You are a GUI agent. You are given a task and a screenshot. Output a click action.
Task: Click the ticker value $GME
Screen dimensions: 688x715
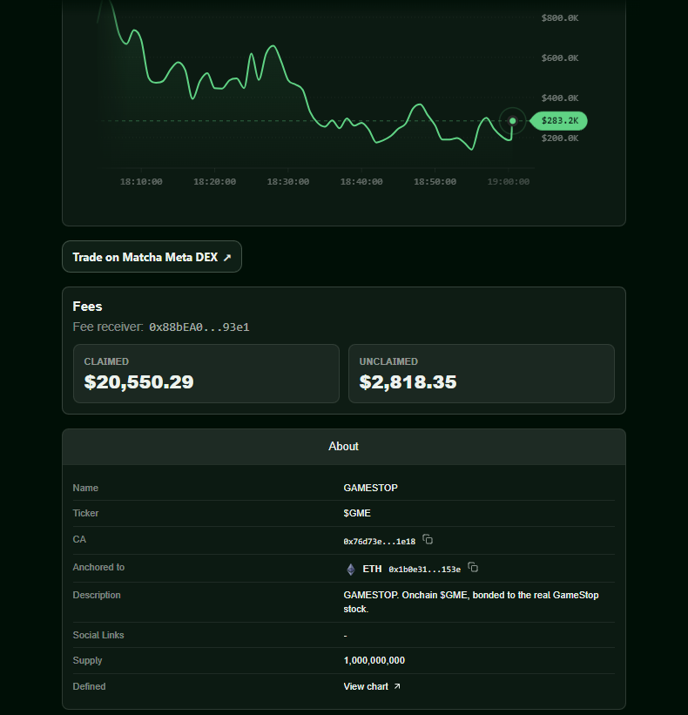[x=357, y=514]
